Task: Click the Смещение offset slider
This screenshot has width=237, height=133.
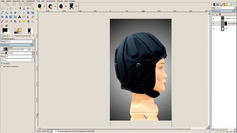Action: point(17,60)
